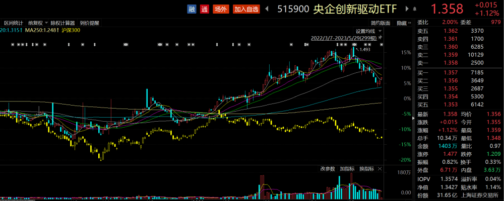This screenshot has width=504, height=201.
Task: Click the side panel collapse arrow
Action: coord(414,118)
